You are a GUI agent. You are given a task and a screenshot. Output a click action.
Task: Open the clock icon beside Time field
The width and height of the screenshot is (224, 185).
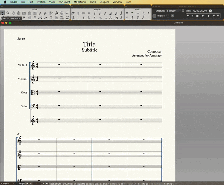pyautogui.click(x=211, y=10)
